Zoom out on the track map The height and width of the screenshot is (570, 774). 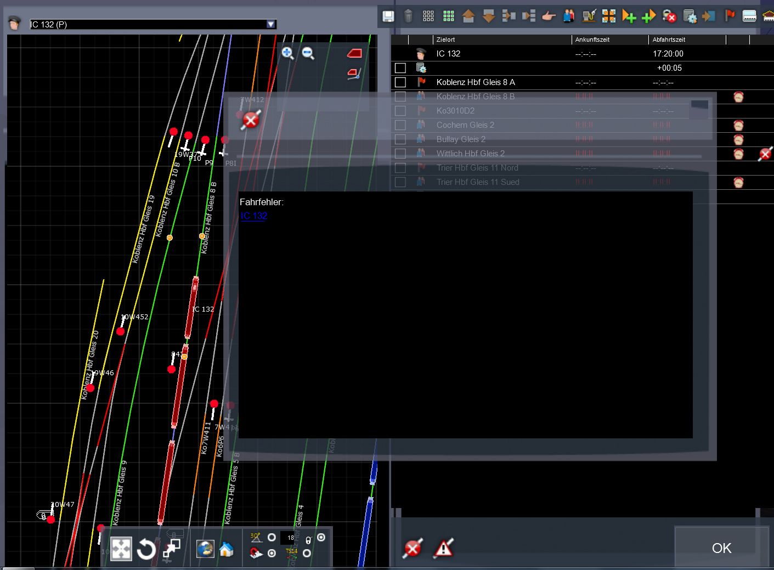308,53
